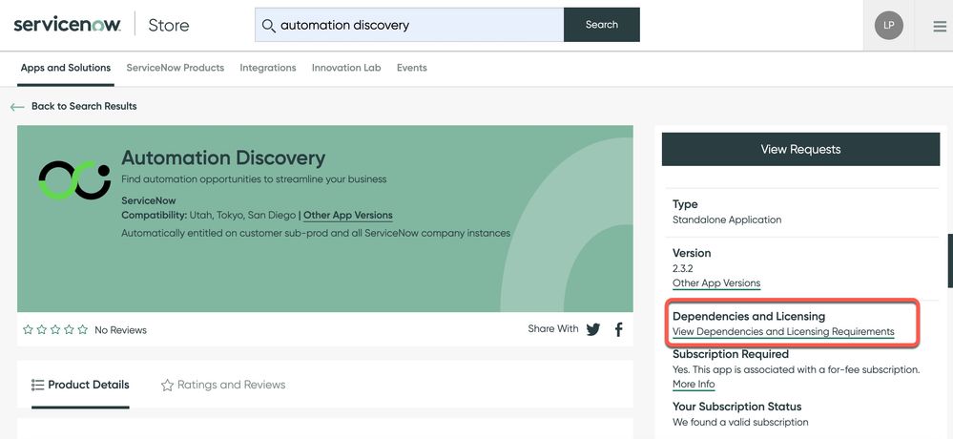
Task: Open the Integrations tab
Action: pyautogui.click(x=268, y=68)
